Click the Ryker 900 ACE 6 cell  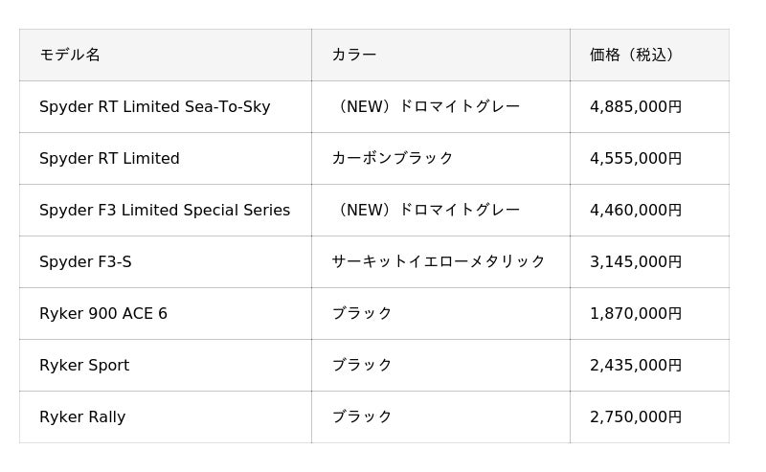166,314
